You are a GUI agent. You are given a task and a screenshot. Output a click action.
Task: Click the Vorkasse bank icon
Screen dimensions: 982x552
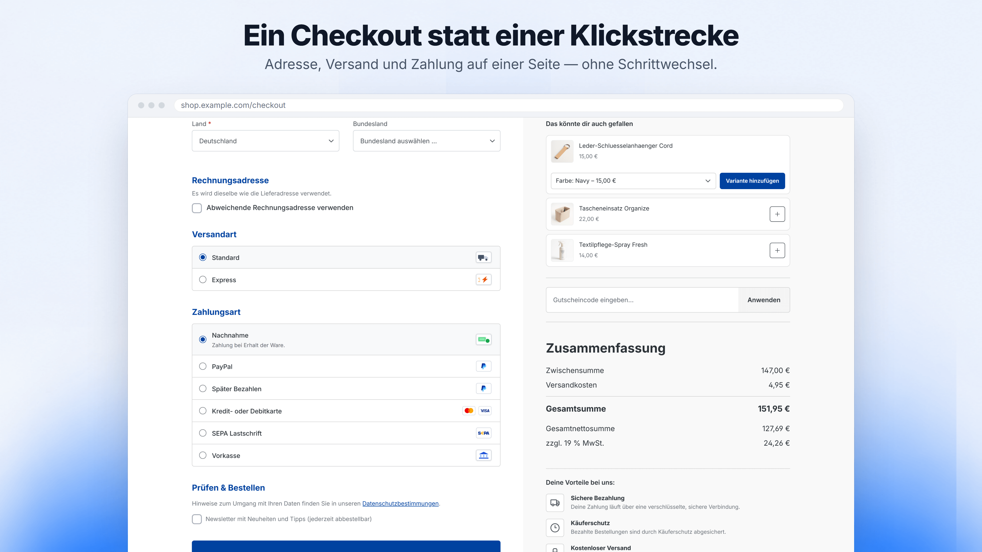click(x=483, y=455)
